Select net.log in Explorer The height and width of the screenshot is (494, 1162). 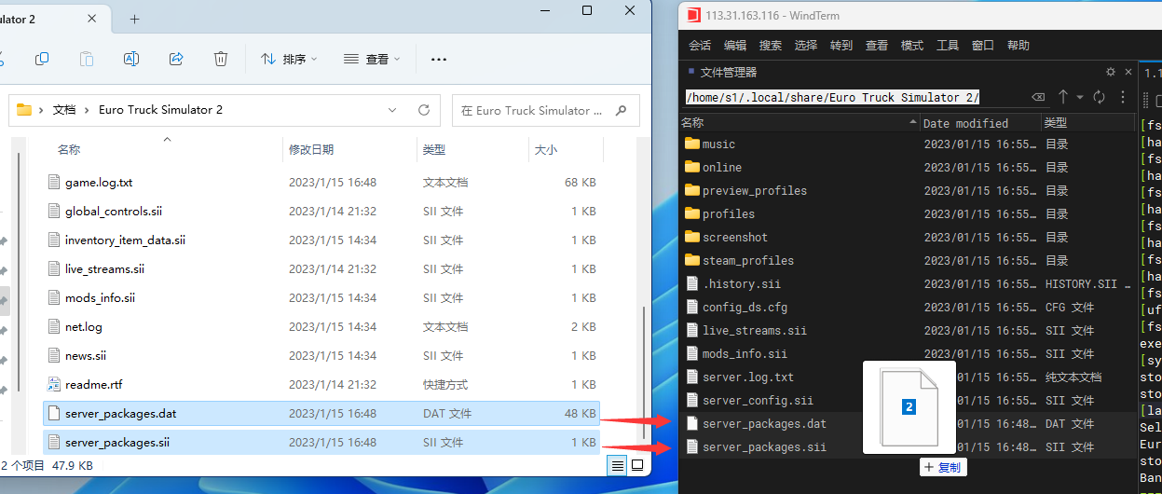tap(322, 327)
